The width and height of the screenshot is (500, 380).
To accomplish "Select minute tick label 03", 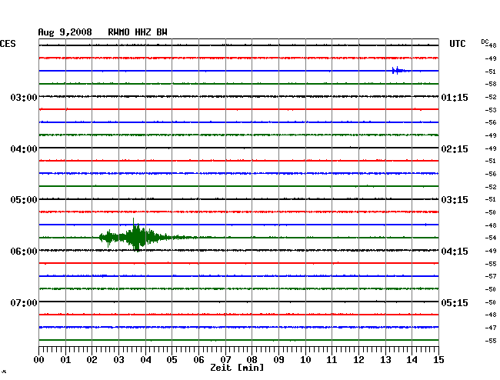I will pos(118,359).
